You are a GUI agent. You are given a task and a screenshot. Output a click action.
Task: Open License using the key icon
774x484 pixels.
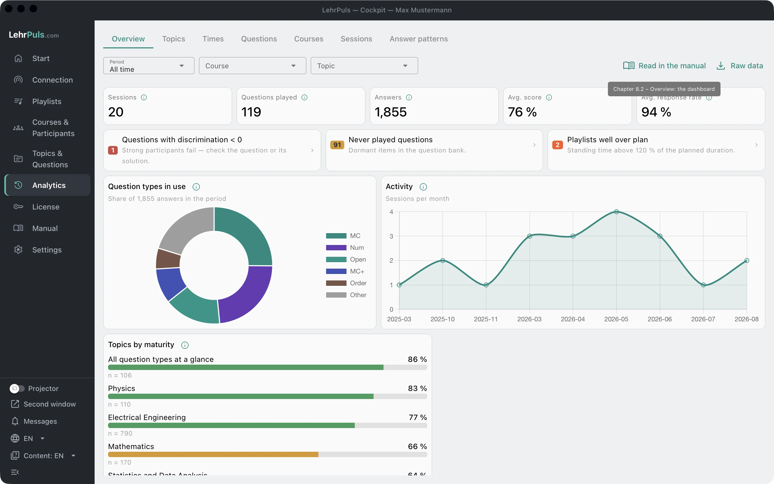[x=18, y=207]
